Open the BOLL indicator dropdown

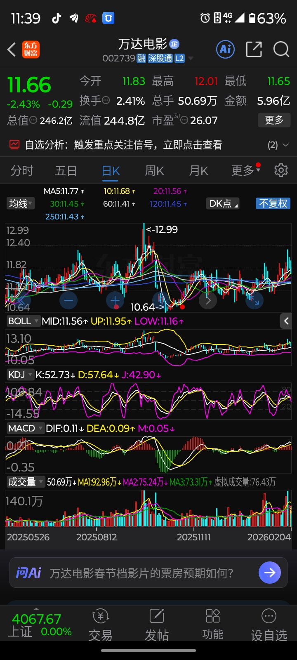23,321
